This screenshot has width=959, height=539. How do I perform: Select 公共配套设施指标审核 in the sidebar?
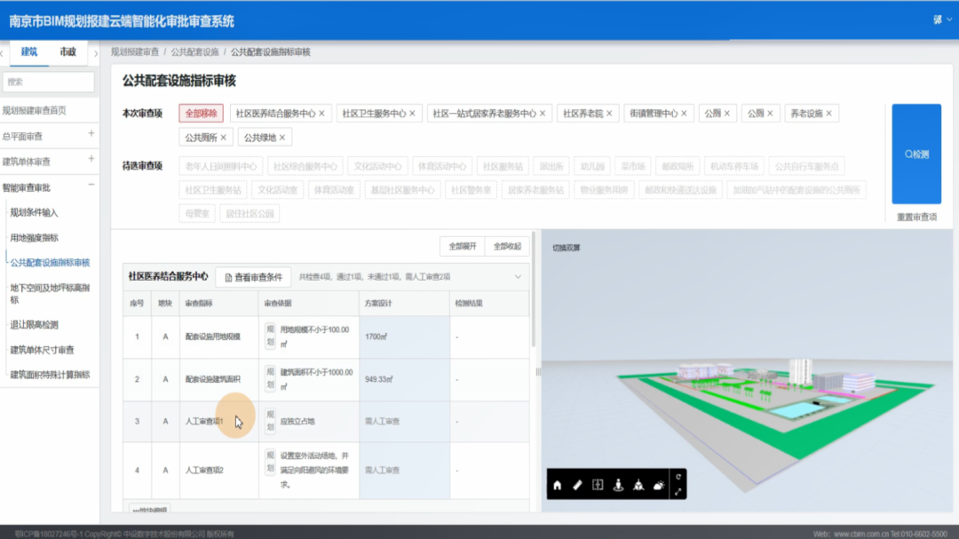pyautogui.click(x=50, y=263)
